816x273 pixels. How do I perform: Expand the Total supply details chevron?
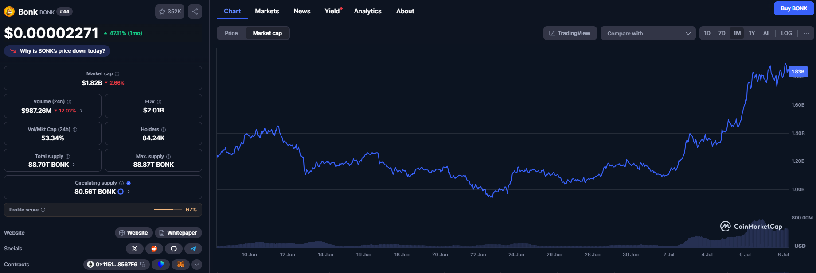[74, 165]
